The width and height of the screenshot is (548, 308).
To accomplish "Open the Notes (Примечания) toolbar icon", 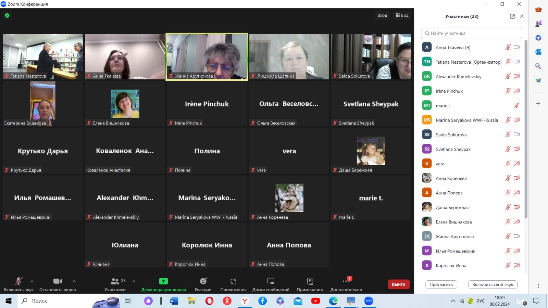I will tap(310, 281).
